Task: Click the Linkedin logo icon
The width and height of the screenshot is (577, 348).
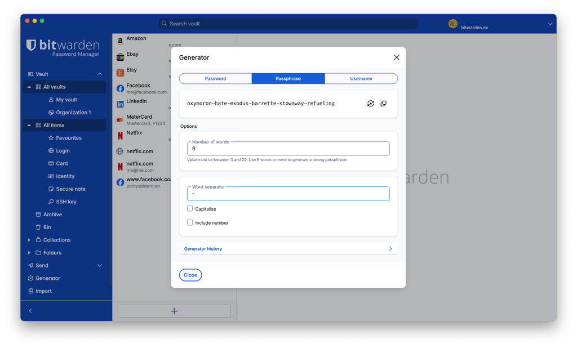Action: pyautogui.click(x=120, y=104)
